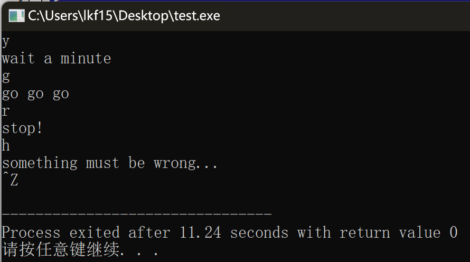The width and height of the screenshot is (470, 262).
Task: Click the console window icon in title bar
Action: [x=16, y=15]
